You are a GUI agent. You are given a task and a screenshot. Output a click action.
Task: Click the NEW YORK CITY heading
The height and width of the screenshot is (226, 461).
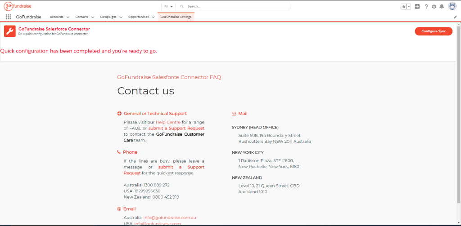(x=248, y=153)
